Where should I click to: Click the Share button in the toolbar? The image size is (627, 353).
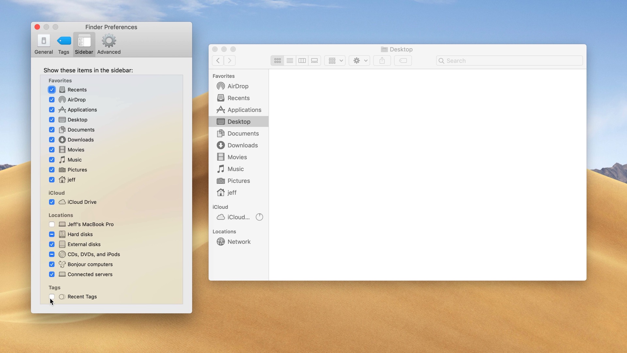click(x=382, y=60)
